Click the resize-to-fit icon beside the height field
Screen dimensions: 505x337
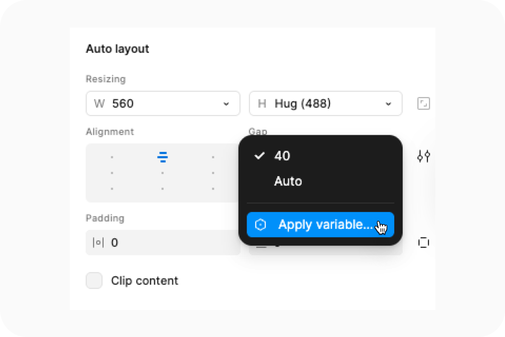423,103
